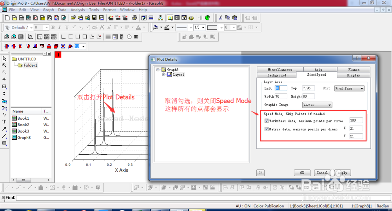
Task: Toggle Underline text formatting
Action: (x=67, y=27)
